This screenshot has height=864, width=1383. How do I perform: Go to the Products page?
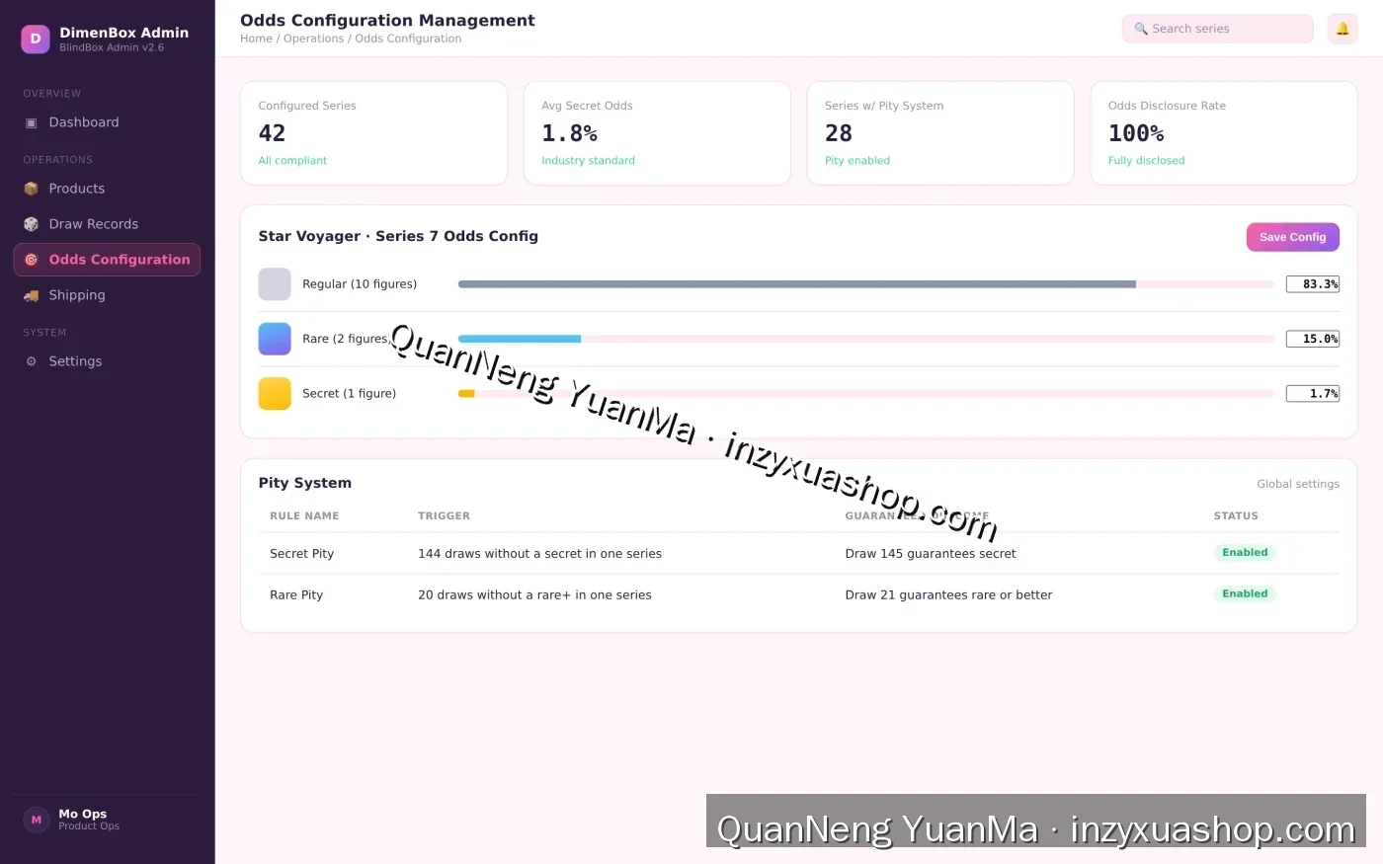(107, 189)
